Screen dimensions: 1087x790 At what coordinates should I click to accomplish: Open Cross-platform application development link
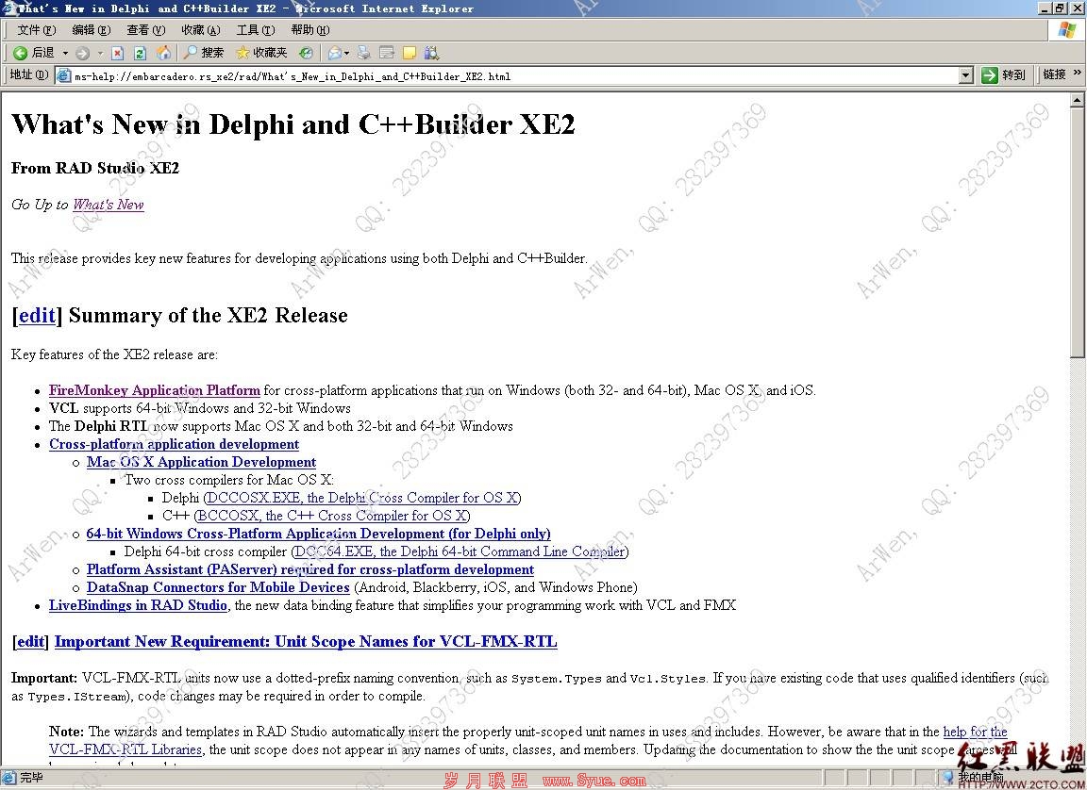174,444
